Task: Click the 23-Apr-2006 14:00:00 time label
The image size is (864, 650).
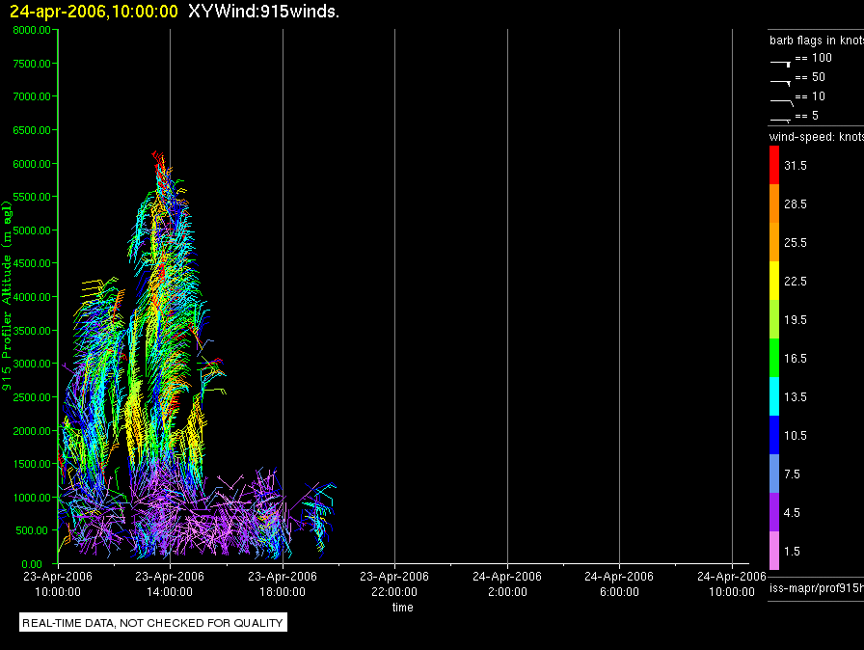Action: point(170,583)
